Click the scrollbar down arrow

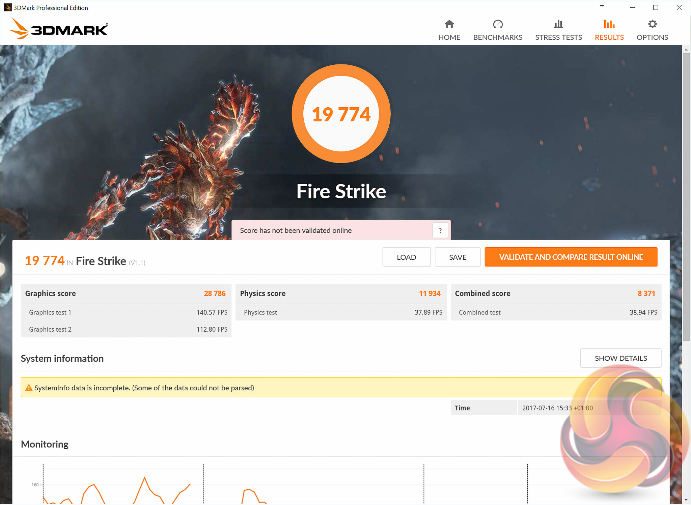pyautogui.click(x=686, y=500)
